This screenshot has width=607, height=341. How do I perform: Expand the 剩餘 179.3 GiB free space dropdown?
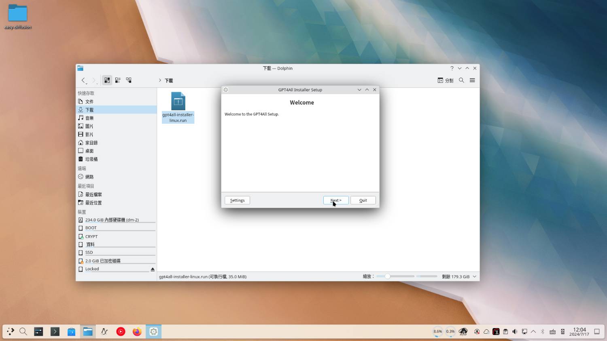tap(475, 277)
